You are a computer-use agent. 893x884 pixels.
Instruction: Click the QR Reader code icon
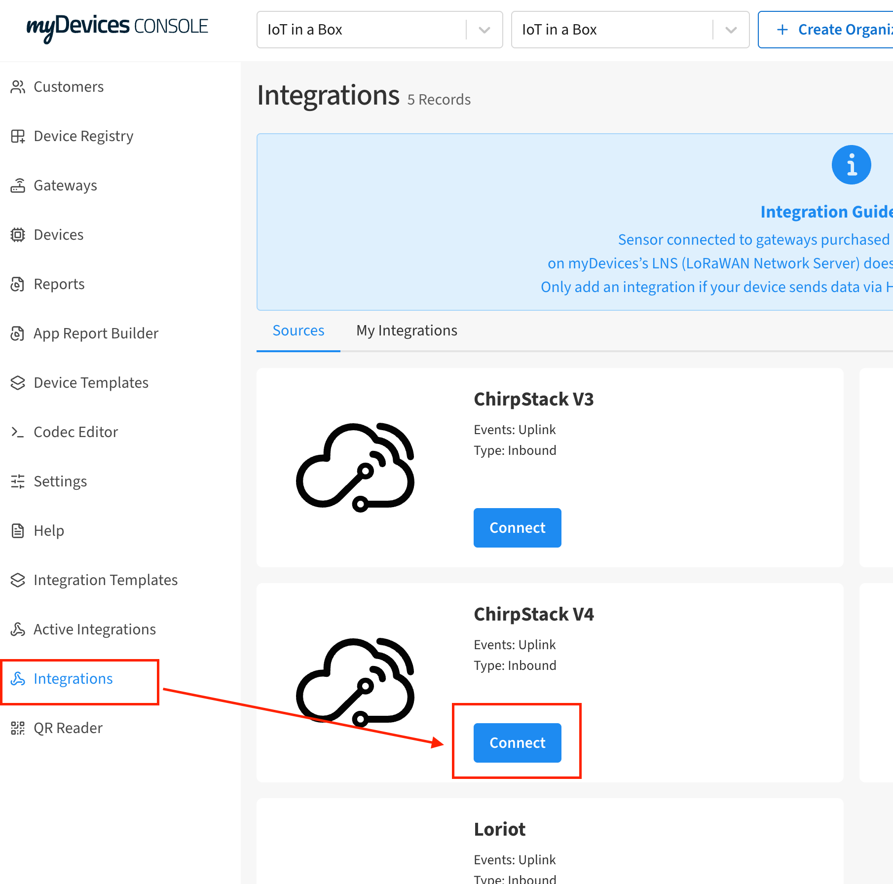pyautogui.click(x=18, y=728)
